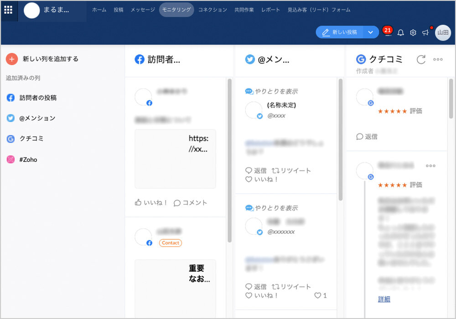
Task: Select #Zoho in sidebar list
Action: (x=28, y=159)
